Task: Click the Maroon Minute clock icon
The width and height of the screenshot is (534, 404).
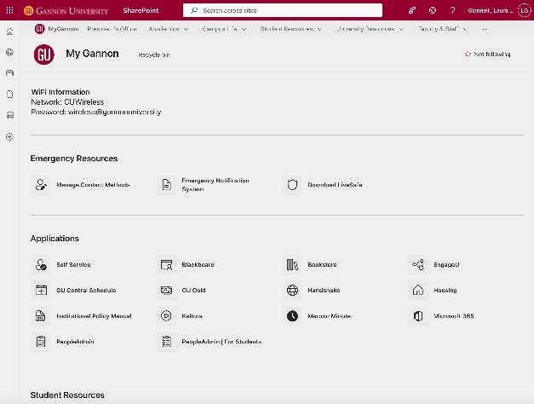Action: 292,316
